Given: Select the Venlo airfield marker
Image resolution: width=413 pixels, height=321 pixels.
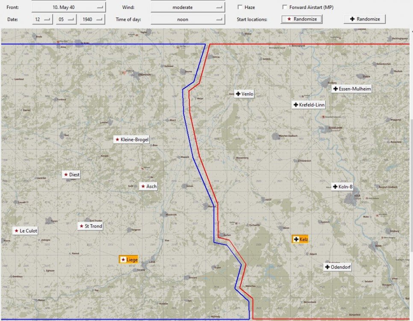Looking at the screenshot, I should [244, 94].
